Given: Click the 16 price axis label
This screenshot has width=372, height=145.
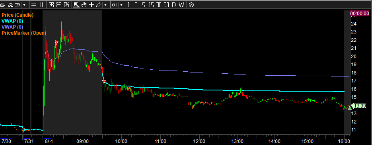Looking at the screenshot, I should [353, 89].
